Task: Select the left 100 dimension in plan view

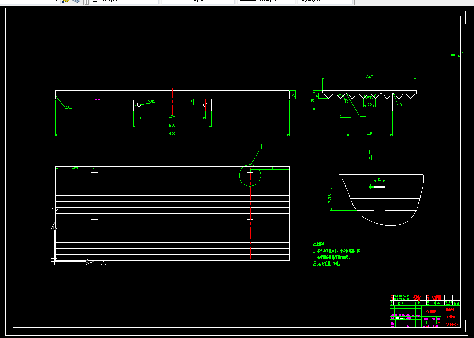Action: (75, 168)
